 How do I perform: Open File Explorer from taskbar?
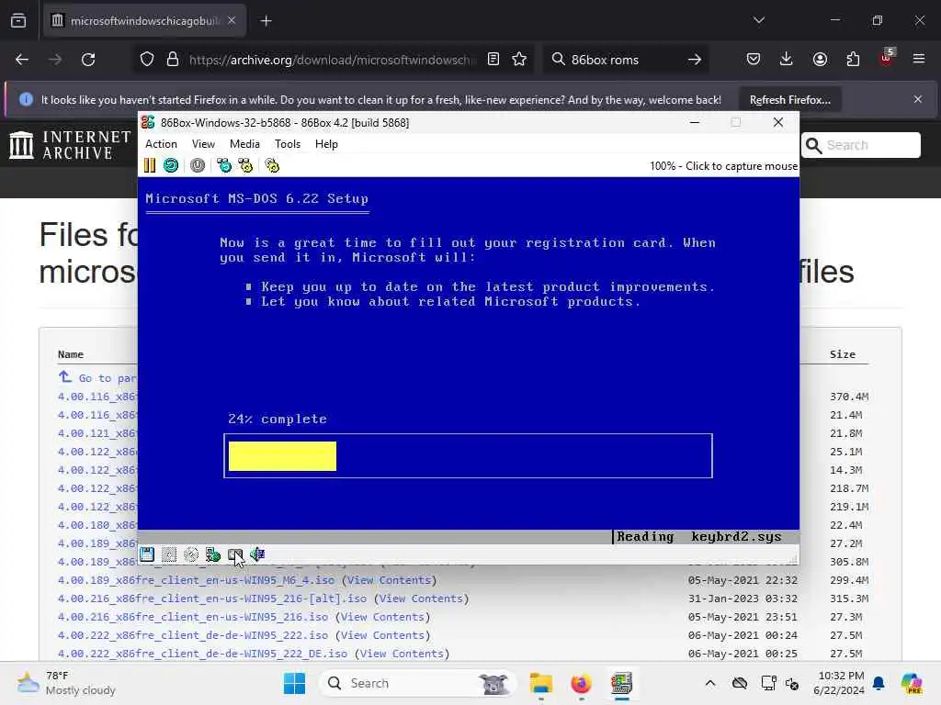click(x=540, y=683)
